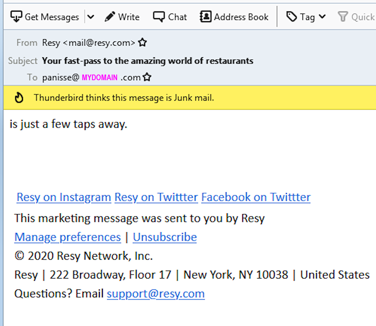Click the Get Messages download icon
376x326 pixels.
coord(16,17)
